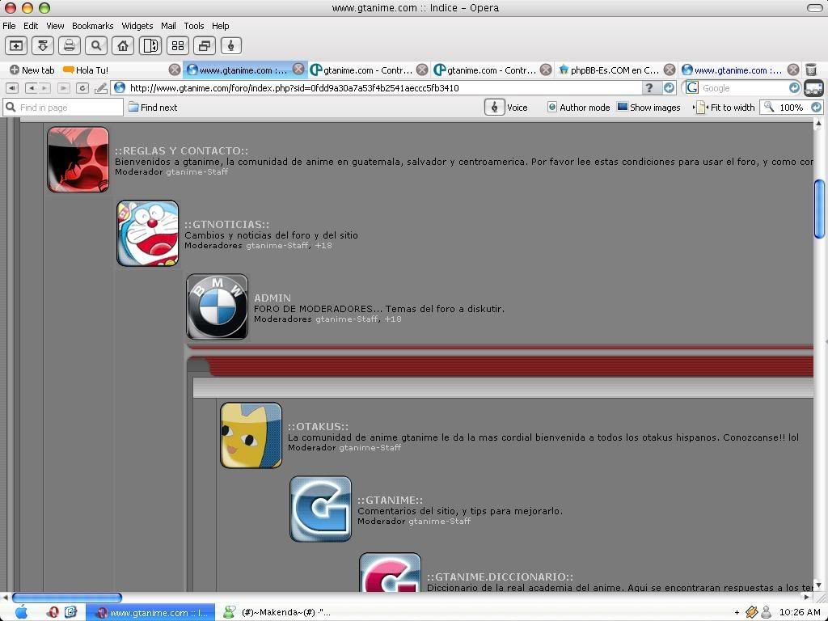Image resolution: width=828 pixels, height=621 pixels.
Task: Open the ::GTANIME:: forum link
Action: tap(391, 500)
